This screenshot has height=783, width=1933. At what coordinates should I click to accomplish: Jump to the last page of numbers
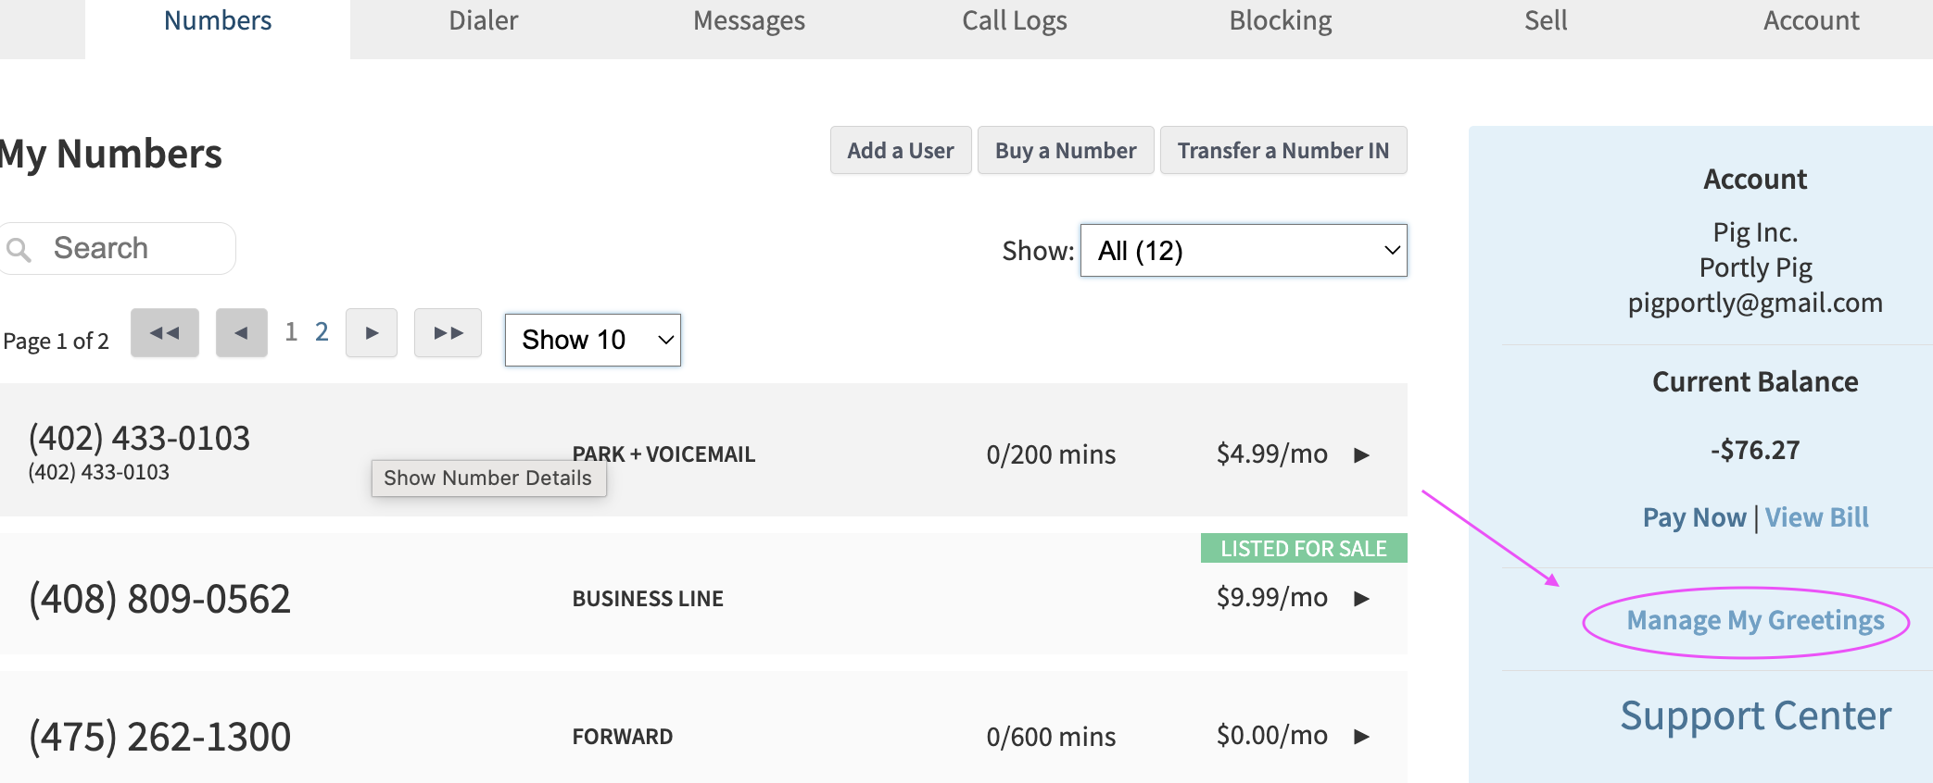(x=449, y=333)
